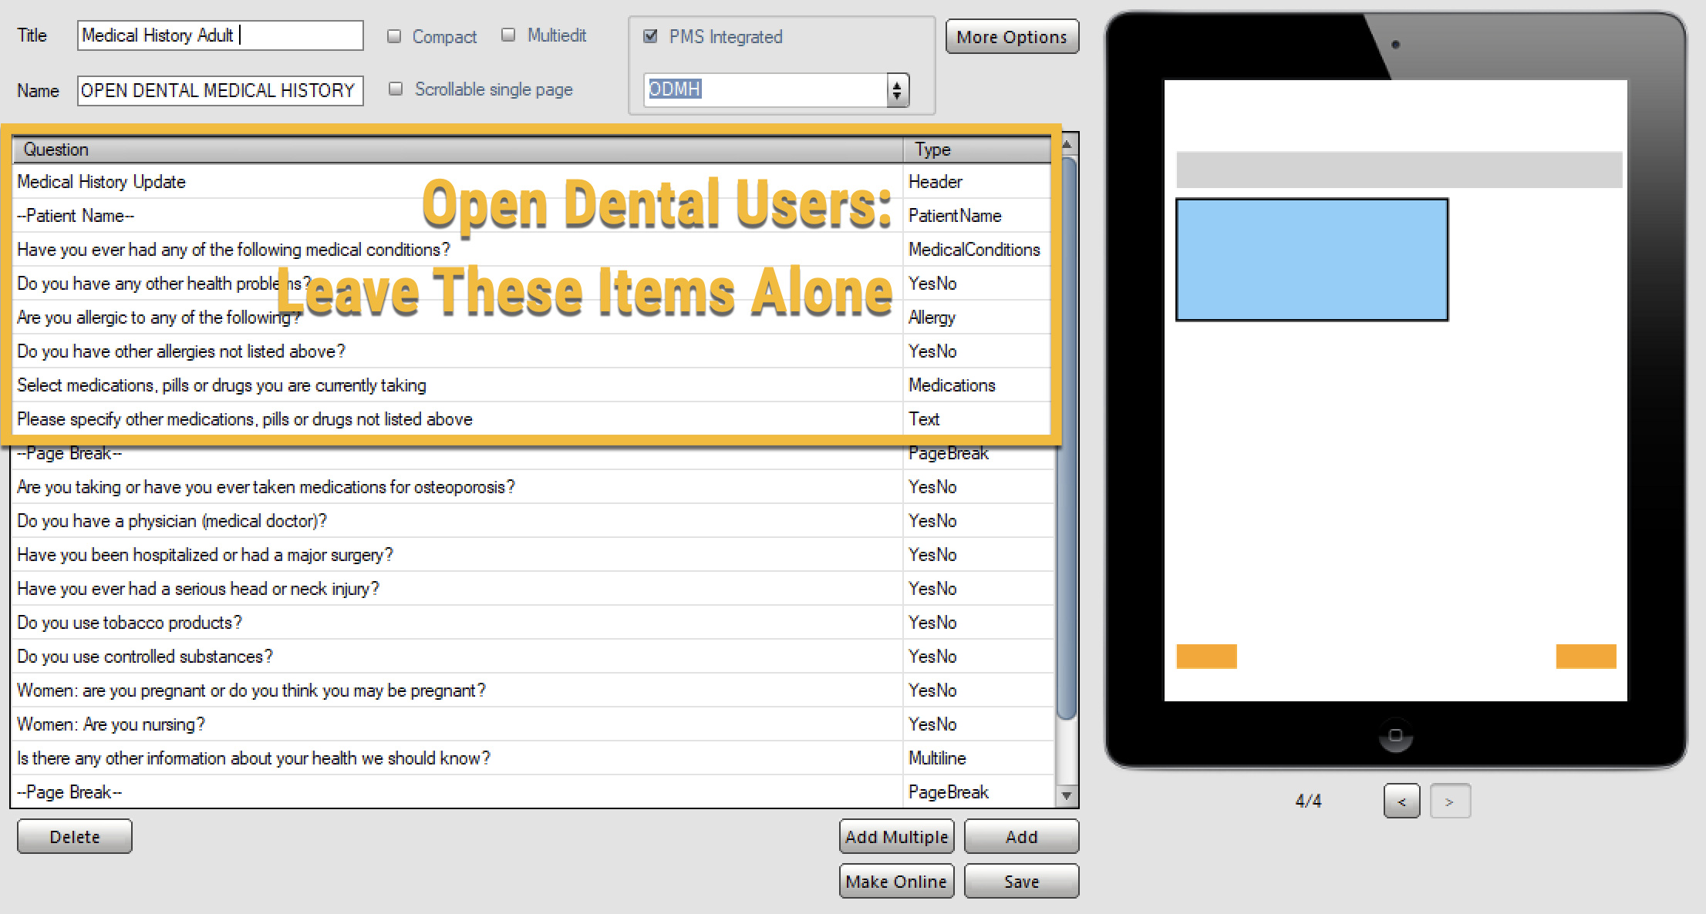Click the Question column header
This screenshot has width=1706, height=914.
457,150
